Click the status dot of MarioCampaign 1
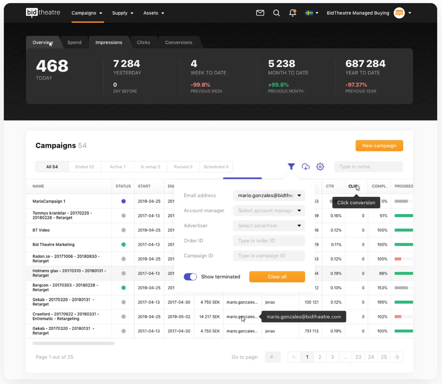This screenshot has height=384, width=442. click(123, 201)
